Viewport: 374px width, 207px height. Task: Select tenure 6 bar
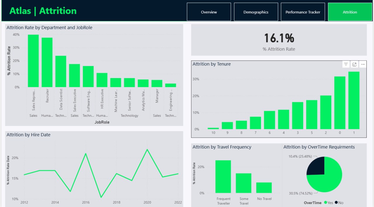tap(269, 120)
